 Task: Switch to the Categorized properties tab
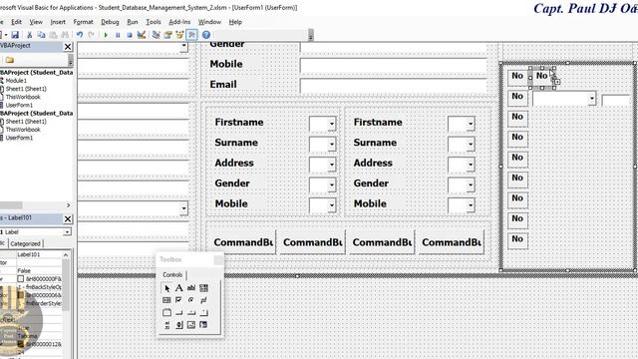(x=25, y=243)
